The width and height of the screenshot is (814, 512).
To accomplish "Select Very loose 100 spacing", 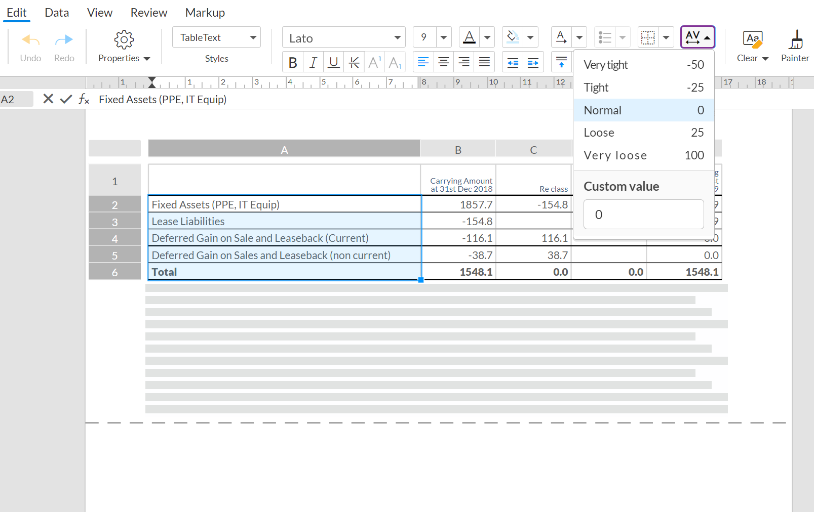I will point(644,155).
